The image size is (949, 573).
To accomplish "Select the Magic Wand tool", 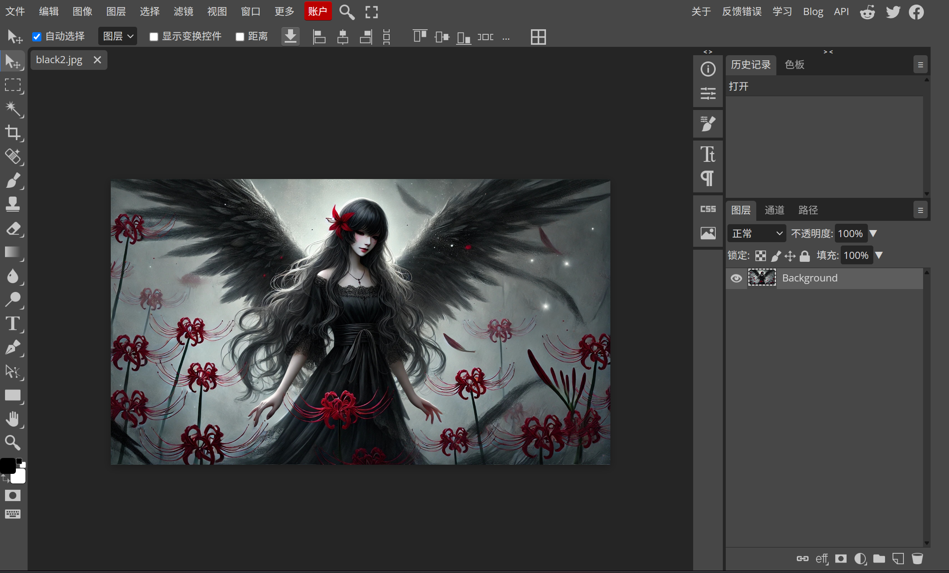I will [x=13, y=109].
